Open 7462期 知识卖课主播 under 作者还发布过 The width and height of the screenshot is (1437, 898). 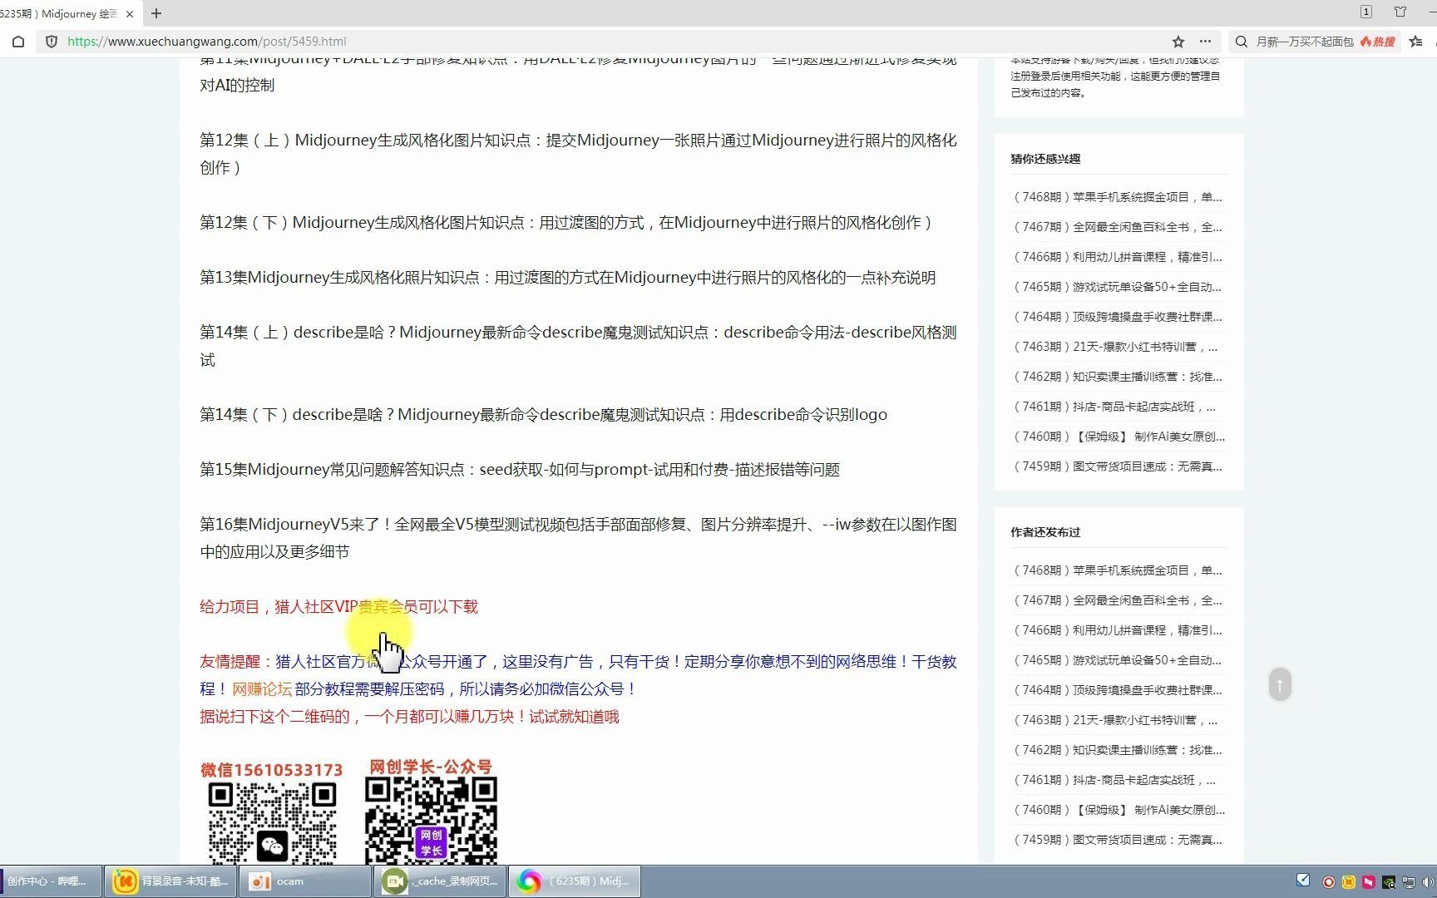pos(1117,750)
